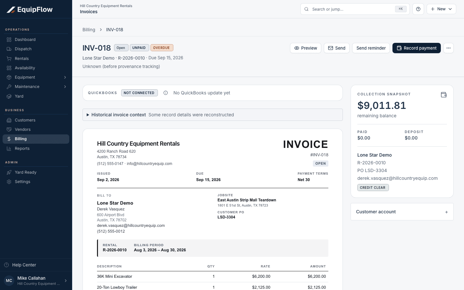464x290 pixels.
Task: Expand the Equipment submenu chevron
Action: [x=65, y=77]
